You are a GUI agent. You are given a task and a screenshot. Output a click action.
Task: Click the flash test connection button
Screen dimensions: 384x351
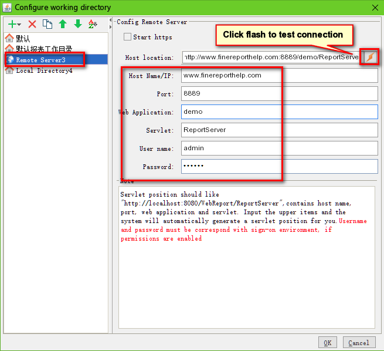click(370, 57)
